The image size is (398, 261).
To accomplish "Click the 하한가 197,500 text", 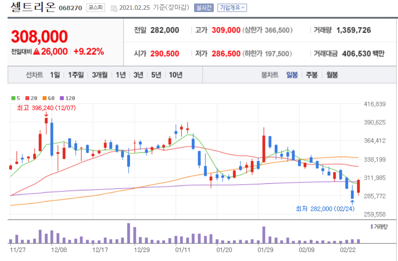I will 267,54.
